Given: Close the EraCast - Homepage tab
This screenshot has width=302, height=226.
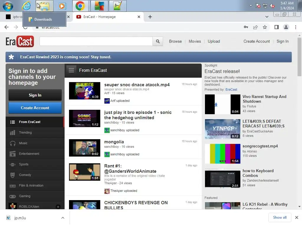Looking at the screenshot, I should [x=139, y=17].
